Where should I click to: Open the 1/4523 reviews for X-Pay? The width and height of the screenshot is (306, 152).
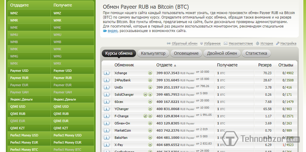(x=288, y=145)
